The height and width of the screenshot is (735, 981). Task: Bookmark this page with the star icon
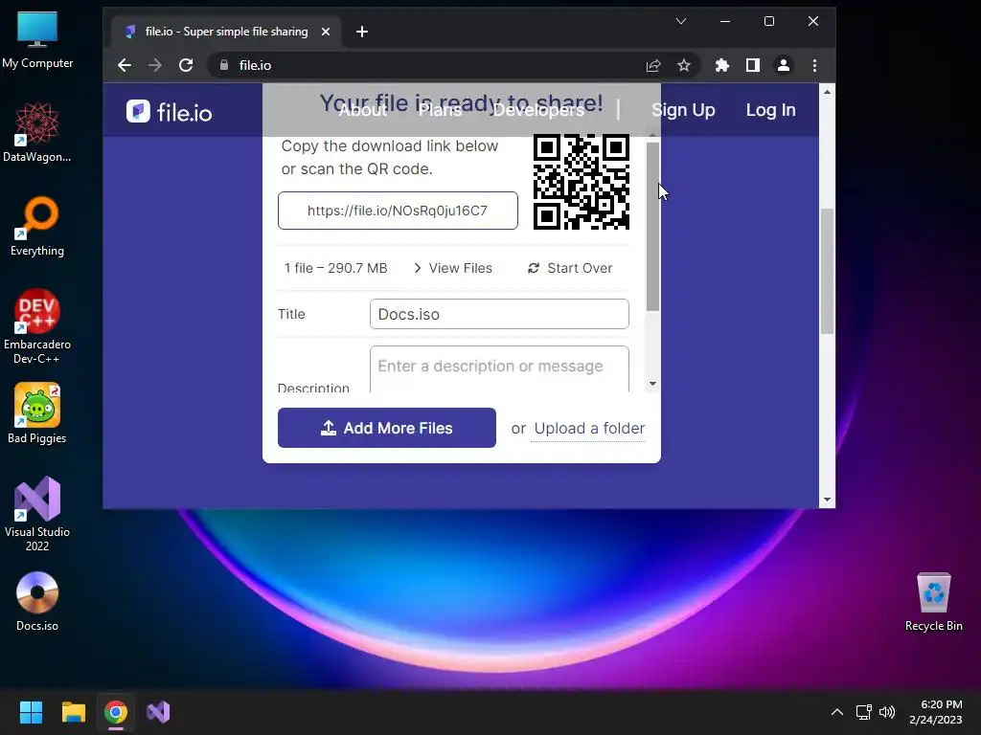(684, 65)
